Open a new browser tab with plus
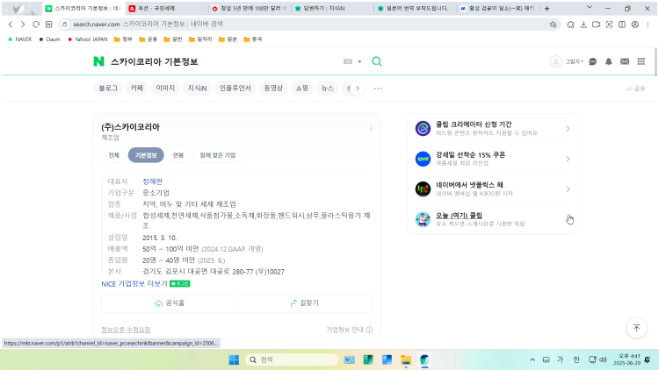The image size is (659, 370). tap(547, 9)
